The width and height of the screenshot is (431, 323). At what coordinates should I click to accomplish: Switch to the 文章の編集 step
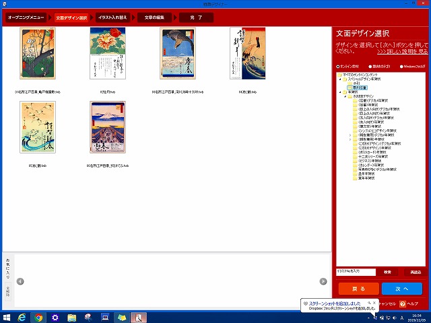coord(154,17)
